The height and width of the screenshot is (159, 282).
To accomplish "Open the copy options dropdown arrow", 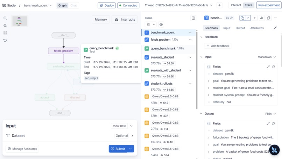I will [x=248, y=18].
